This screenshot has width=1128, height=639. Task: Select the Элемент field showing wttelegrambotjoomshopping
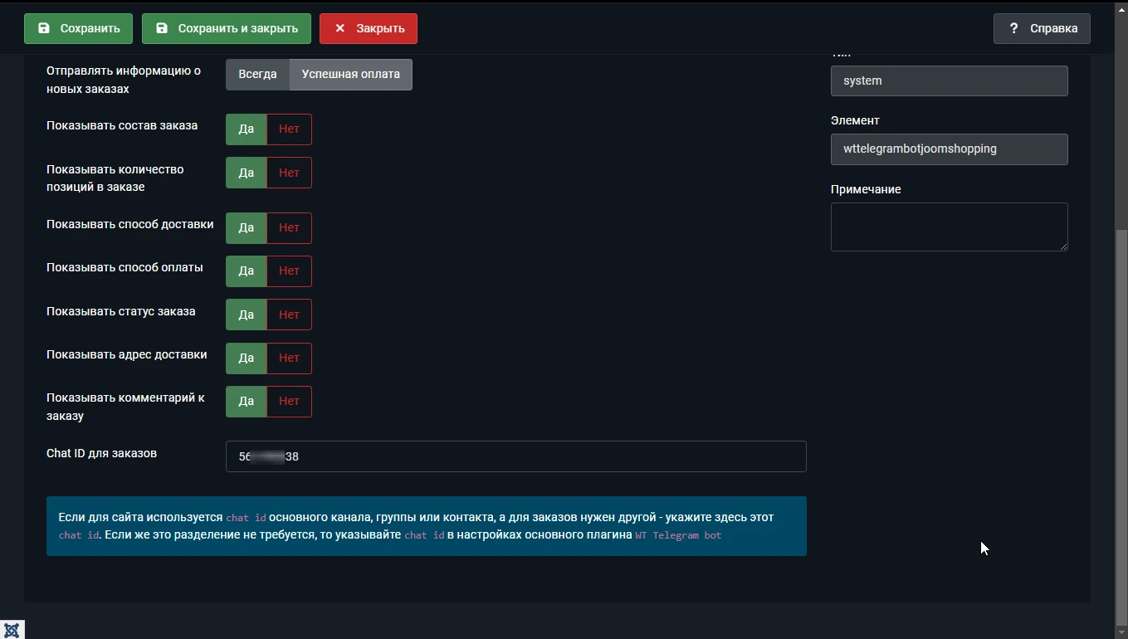[949, 149]
